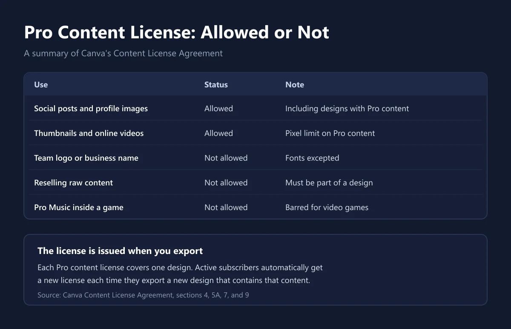Screen dimensions: 511x329
Task: Click the line starting "a new license each time"
Action: click(x=174, y=280)
